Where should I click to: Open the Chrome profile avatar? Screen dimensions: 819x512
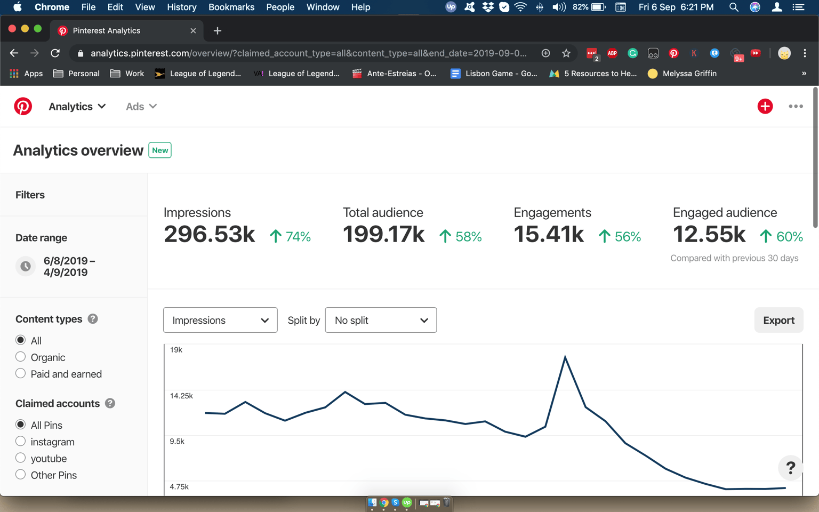click(x=784, y=53)
